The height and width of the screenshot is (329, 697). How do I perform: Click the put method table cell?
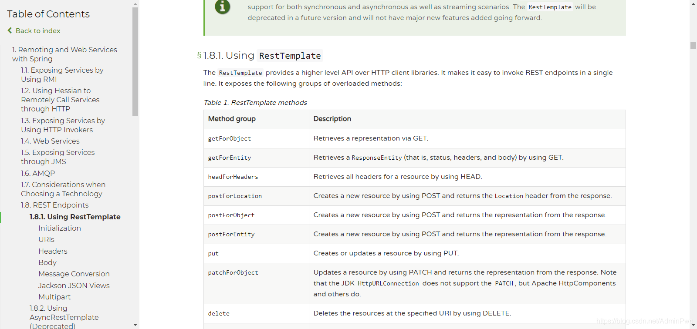[256, 253]
